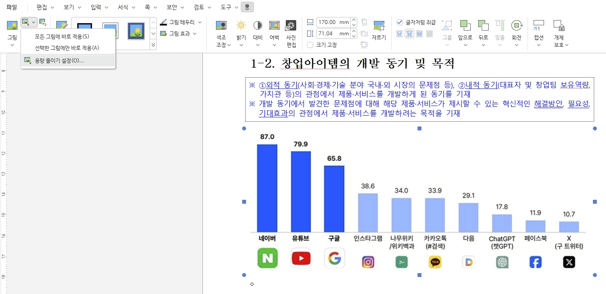Enable the 크기 고정 checkbox

pyautogui.click(x=311, y=45)
